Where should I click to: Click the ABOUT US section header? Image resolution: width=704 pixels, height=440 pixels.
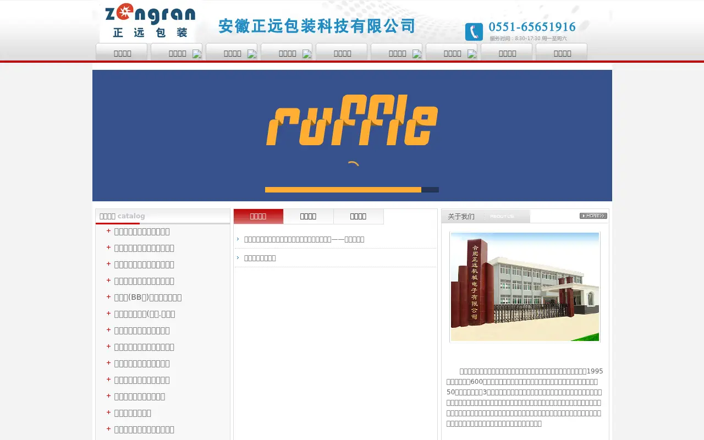[486, 216]
